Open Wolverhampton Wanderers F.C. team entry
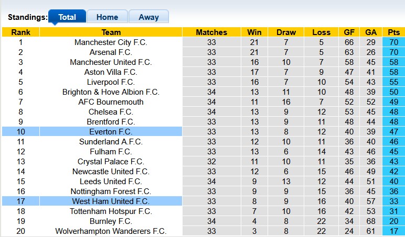 pos(111,231)
